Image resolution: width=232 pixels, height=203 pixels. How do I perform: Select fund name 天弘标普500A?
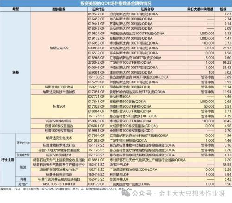pyautogui.click(x=120, y=97)
